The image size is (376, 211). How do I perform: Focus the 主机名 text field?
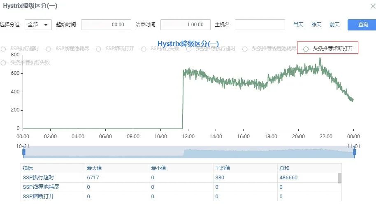coord(260,25)
